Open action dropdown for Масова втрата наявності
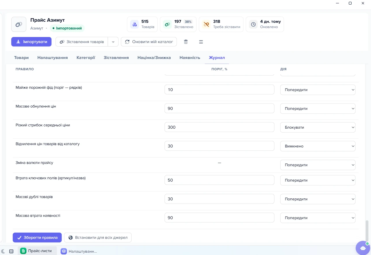 click(x=318, y=218)
